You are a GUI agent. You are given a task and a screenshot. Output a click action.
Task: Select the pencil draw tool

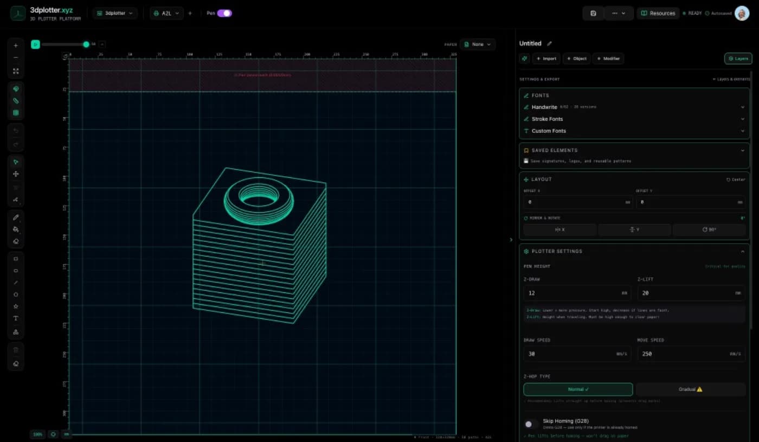click(x=16, y=217)
